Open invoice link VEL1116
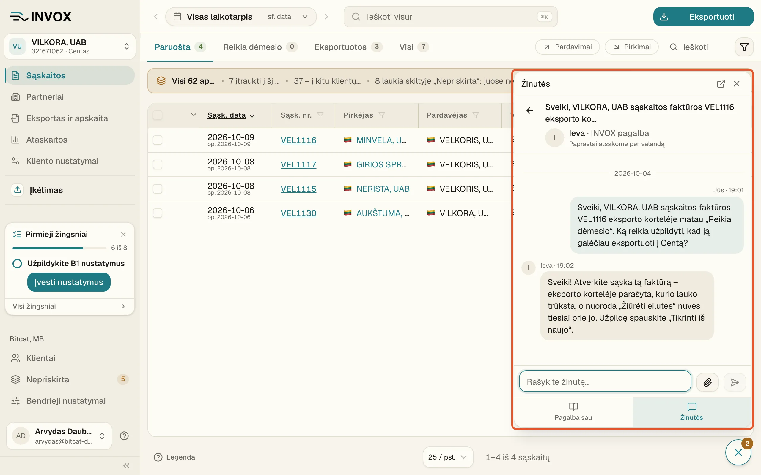Viewport: 761px width, 475px height. pos(298,140)
